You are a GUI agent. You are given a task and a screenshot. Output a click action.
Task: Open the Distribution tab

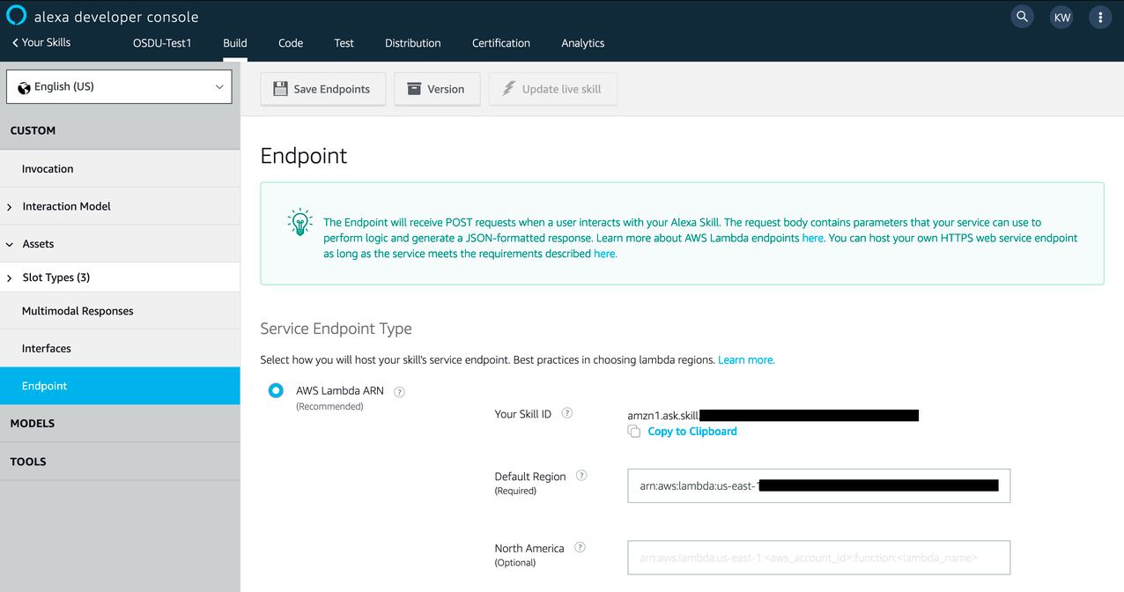pos(413,43)
